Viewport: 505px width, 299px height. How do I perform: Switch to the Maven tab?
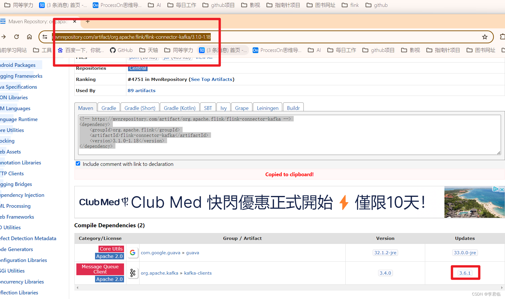[86, 108]
